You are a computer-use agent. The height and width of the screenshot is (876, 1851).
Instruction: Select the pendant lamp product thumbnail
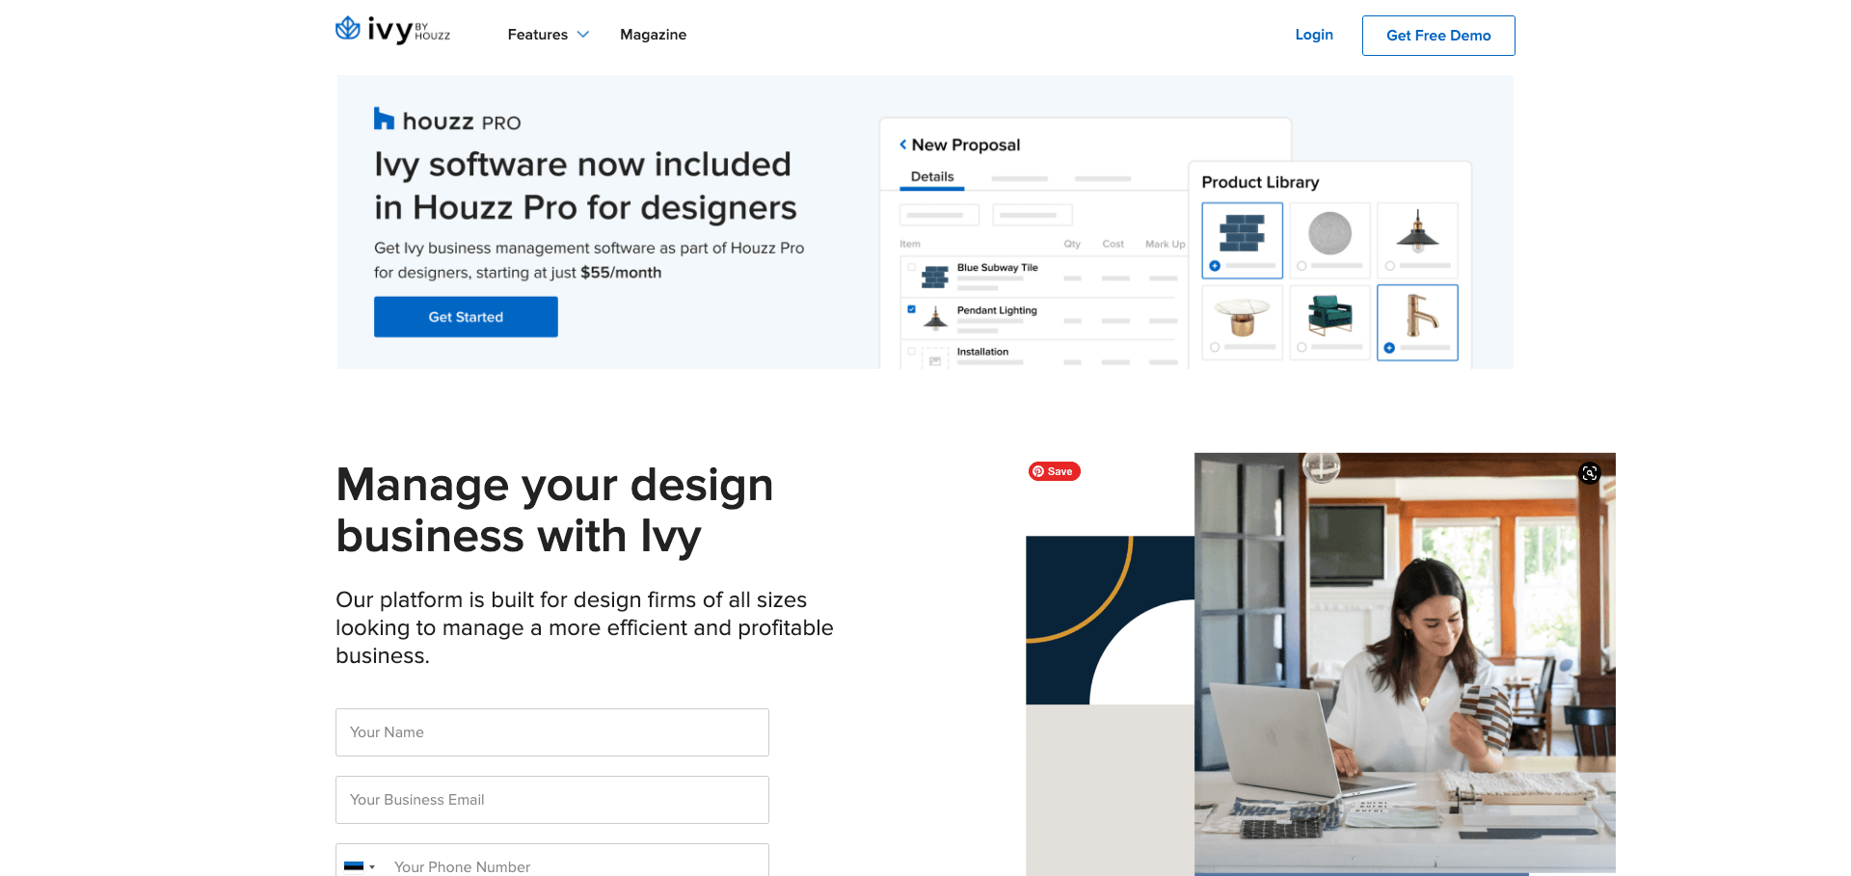click(x=1417, y=240)
